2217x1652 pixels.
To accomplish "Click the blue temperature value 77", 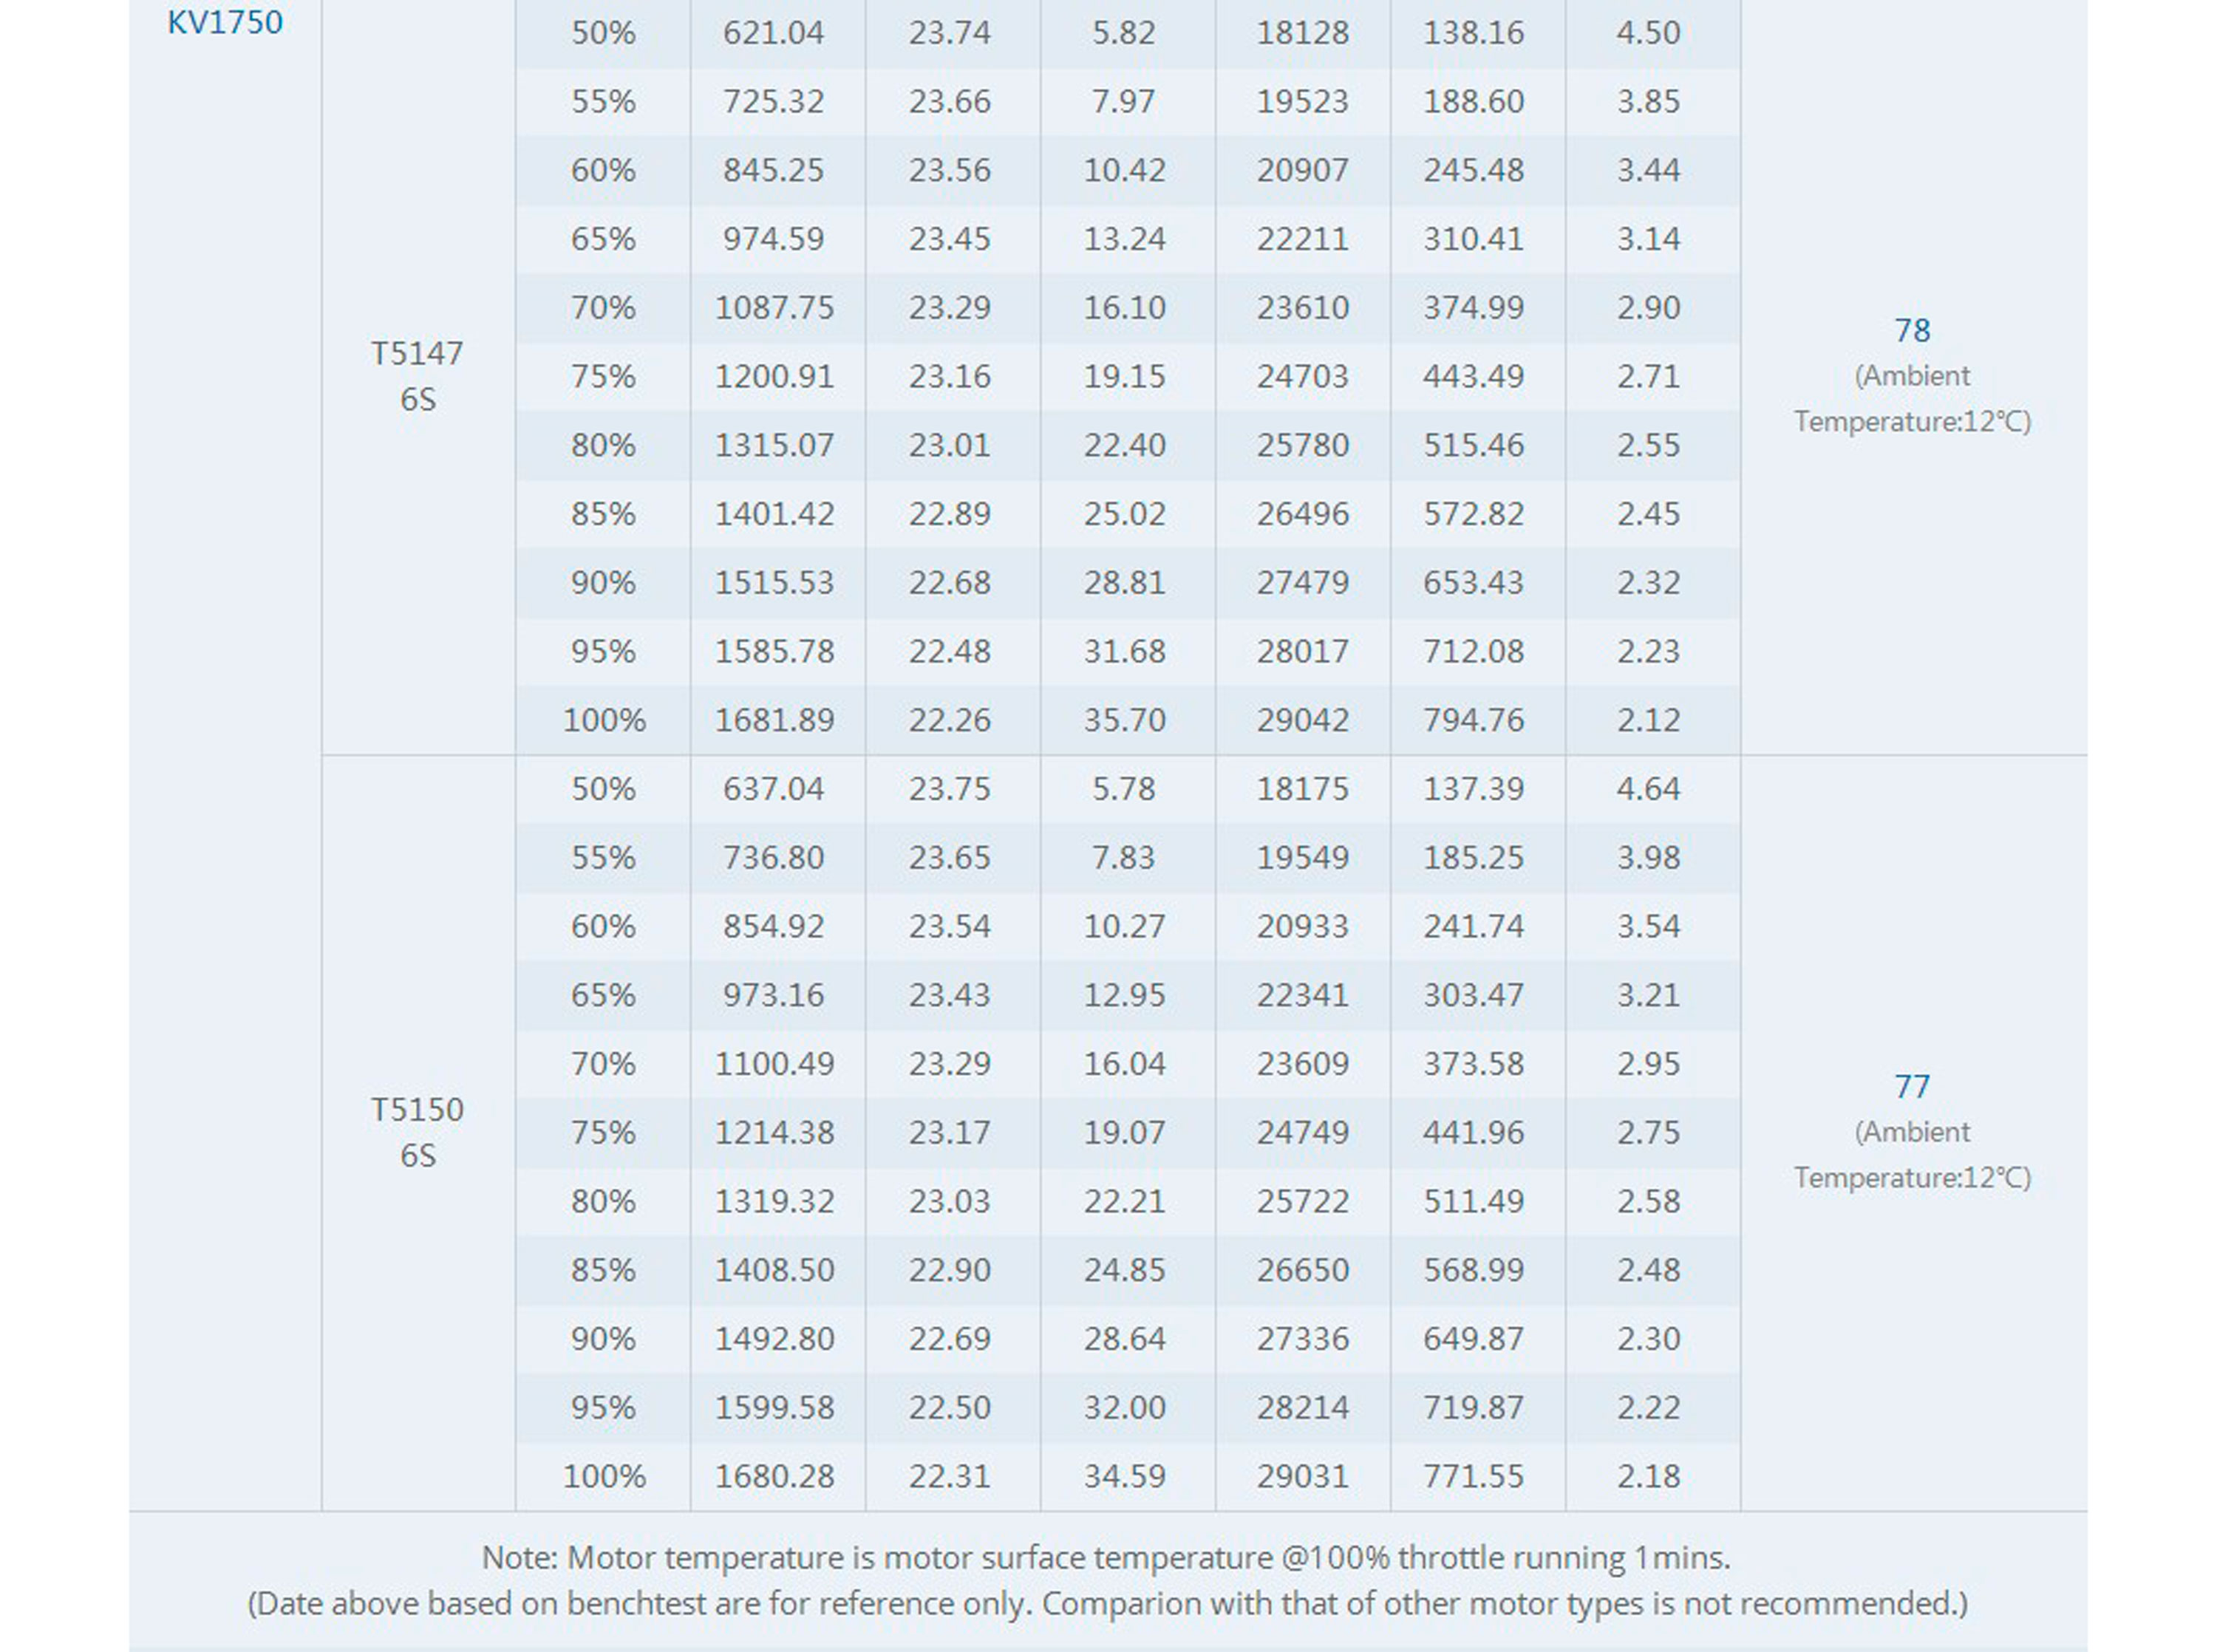I will click(1912, 1086).
